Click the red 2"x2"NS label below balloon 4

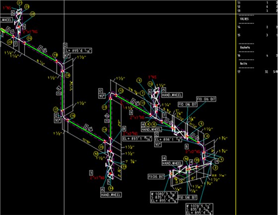193,152
